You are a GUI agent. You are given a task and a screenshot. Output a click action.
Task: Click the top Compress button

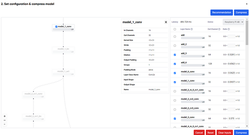tap(241, 12)
